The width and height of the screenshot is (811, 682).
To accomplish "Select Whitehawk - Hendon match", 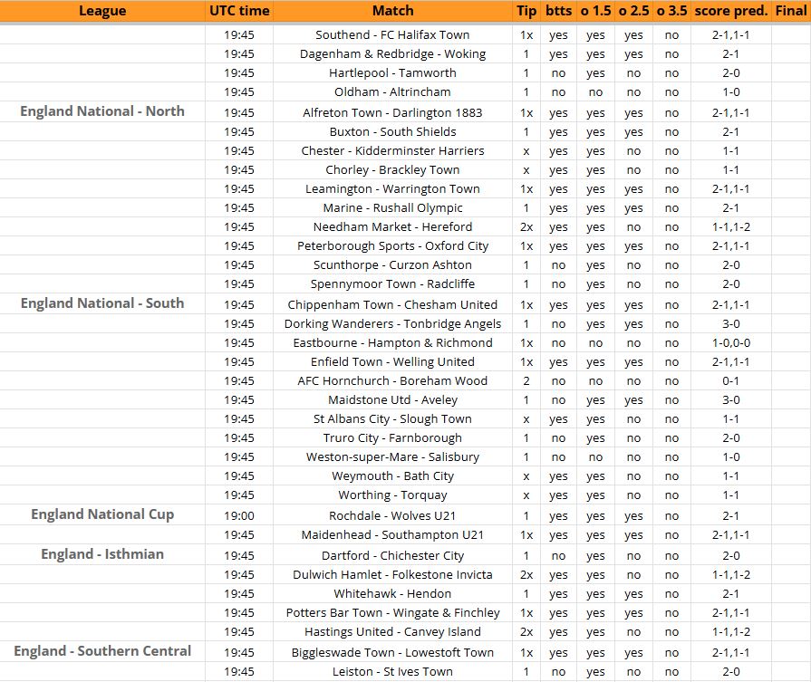I will 392,593.
